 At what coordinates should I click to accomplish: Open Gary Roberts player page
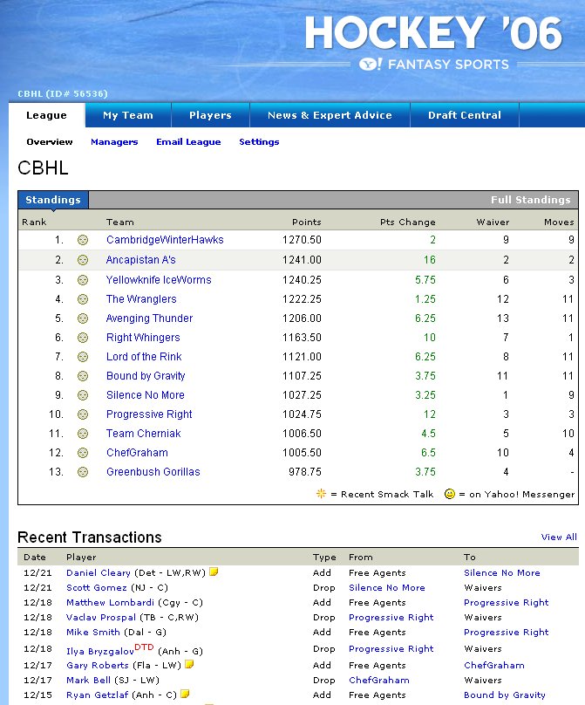click(98, 665)
